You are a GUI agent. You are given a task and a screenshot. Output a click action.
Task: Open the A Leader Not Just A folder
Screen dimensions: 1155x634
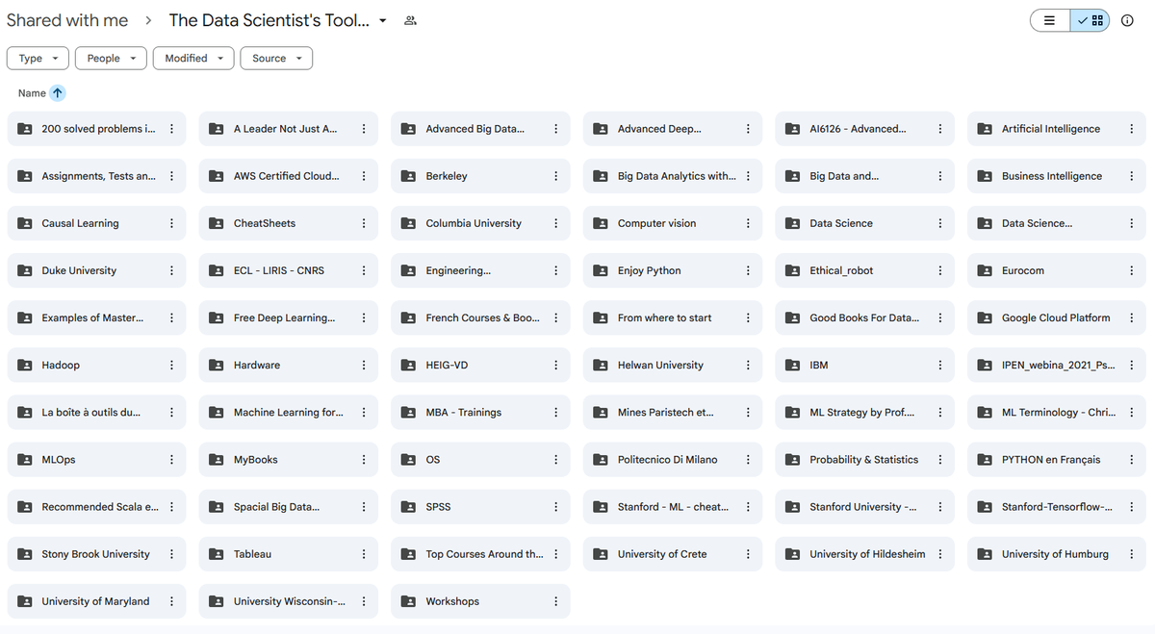pos(289,129)
